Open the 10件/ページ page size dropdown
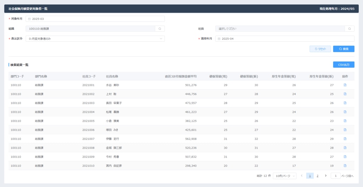This screenshot has height=187, width=363. click(x=285, y=176)
